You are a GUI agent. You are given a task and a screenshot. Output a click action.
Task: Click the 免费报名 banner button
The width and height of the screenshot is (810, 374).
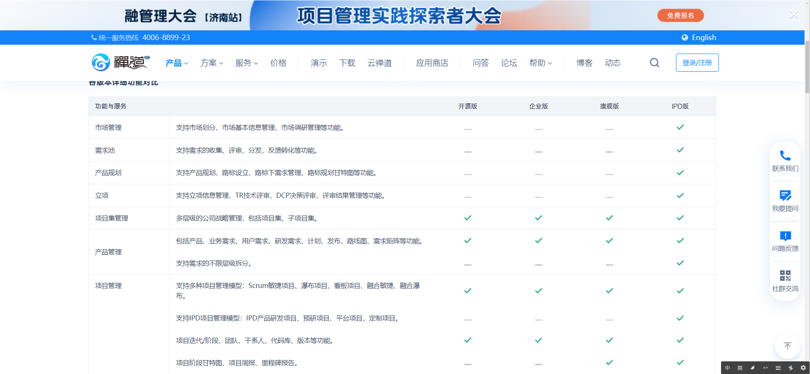point(681,16)
